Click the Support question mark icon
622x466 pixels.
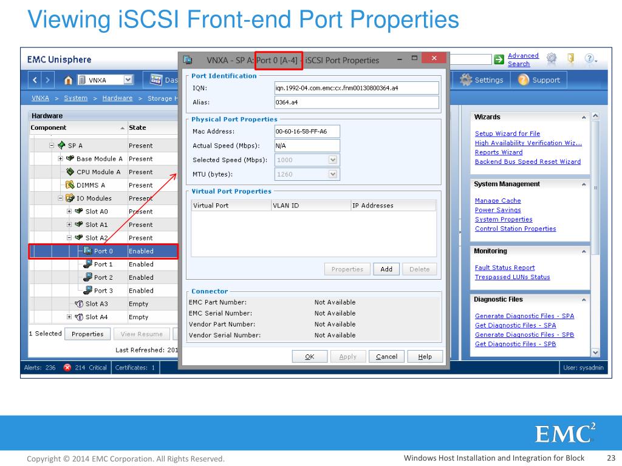[523, 79]
